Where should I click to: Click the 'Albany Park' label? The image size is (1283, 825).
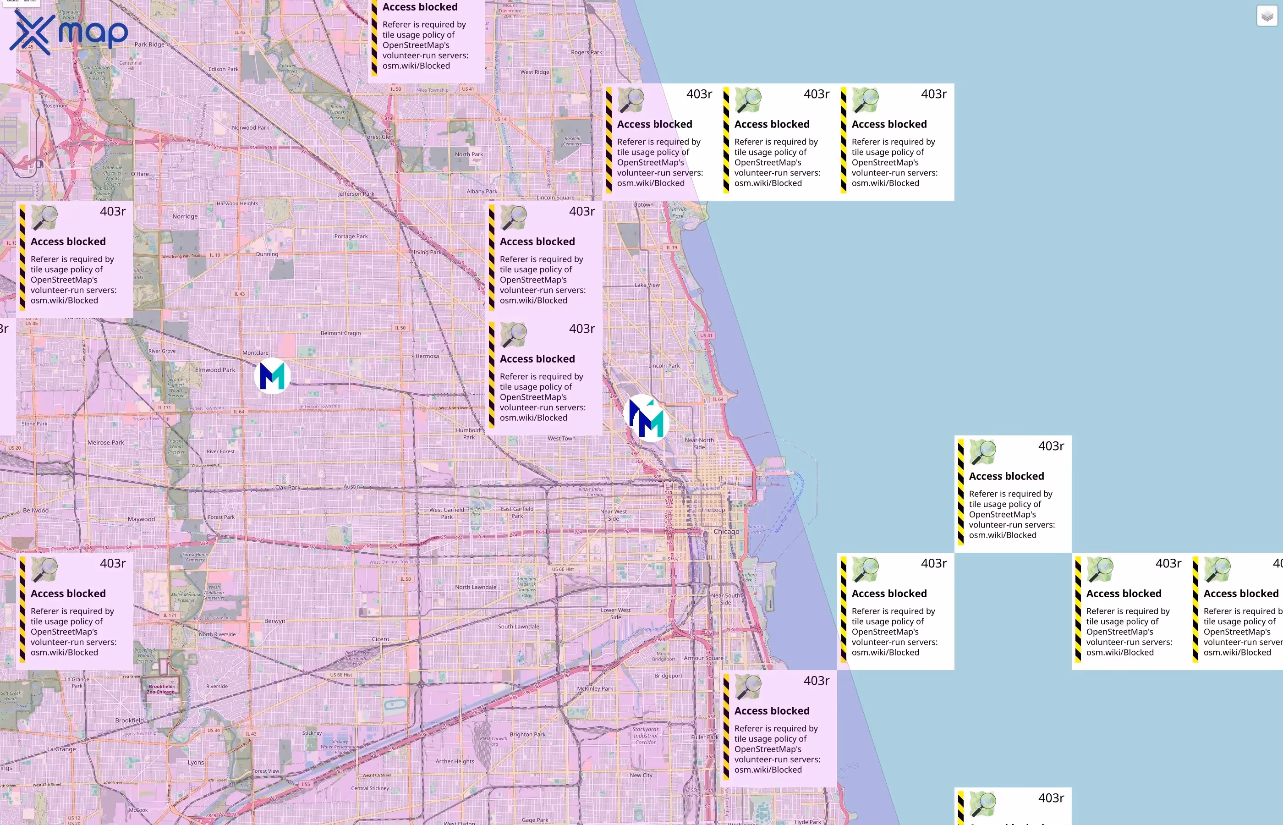click(482, 191)
